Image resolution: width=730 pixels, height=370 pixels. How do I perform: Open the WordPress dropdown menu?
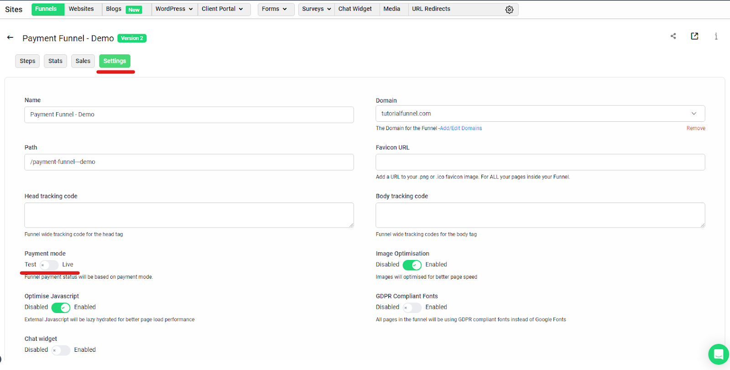(174, 9)
